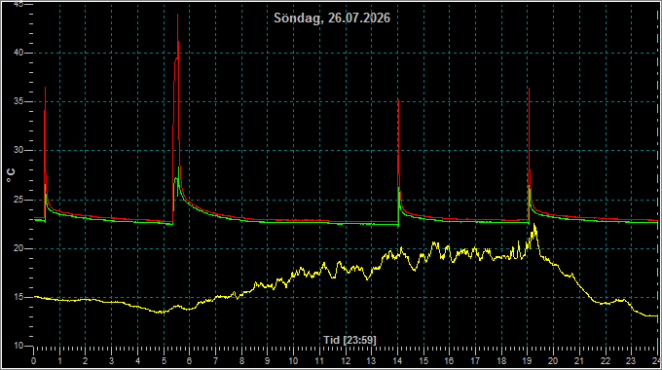Select hour 16 on the time axis
Screen dimensions: 662x370
[x=449, y=361]
